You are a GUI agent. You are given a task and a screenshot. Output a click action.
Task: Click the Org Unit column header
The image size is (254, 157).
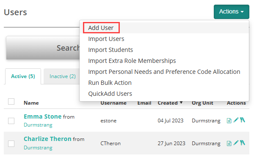[202, 103]
